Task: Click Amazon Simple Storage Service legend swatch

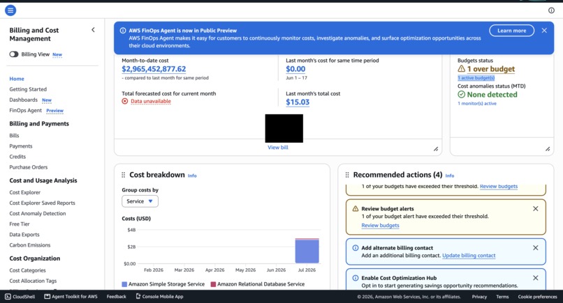Action: pyautogui.click(x=124, y=284)
